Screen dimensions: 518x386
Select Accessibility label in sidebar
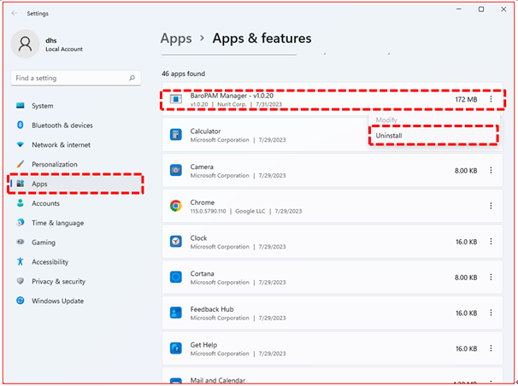coord(50,262)
